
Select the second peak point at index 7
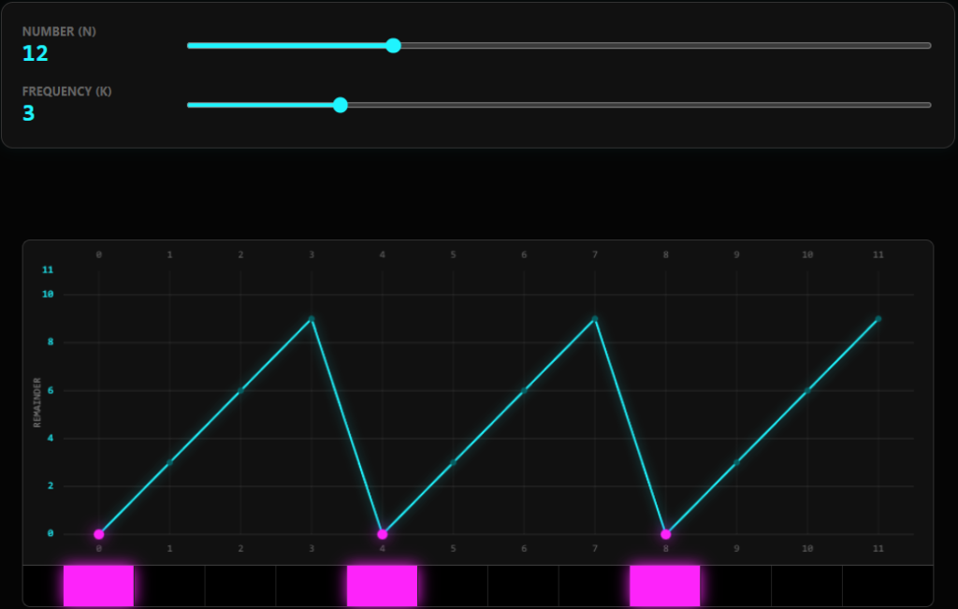(595, 319)
